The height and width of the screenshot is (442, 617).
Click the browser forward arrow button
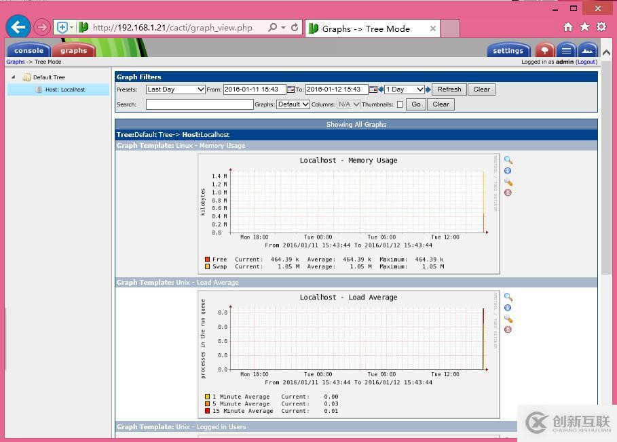(x=41, y=27)
